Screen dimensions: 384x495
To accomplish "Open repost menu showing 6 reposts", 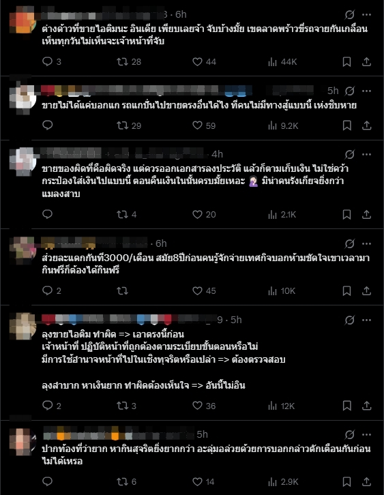I will [x=126, y=482].
